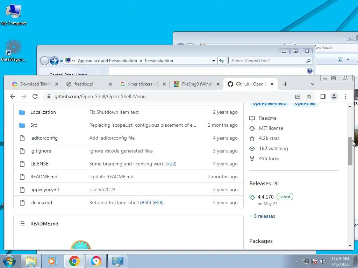
Task: Open the .editorconfig file
Action: (44, 138)
